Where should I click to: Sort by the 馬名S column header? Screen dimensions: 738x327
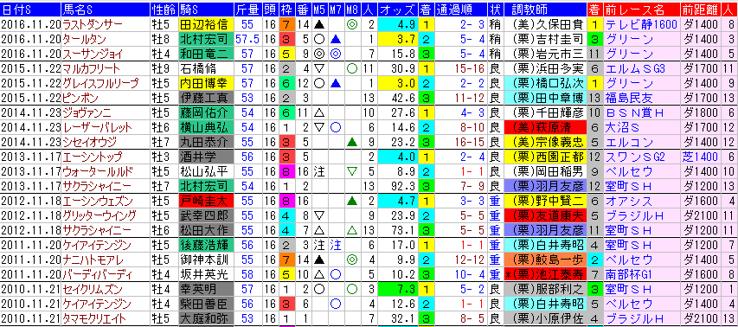(x=106, y=10)
